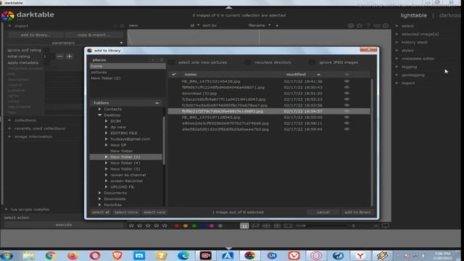This screenshot has width=464, height=261.
Task: Open Firefox from the taskbar
Action: pos(72,256)
